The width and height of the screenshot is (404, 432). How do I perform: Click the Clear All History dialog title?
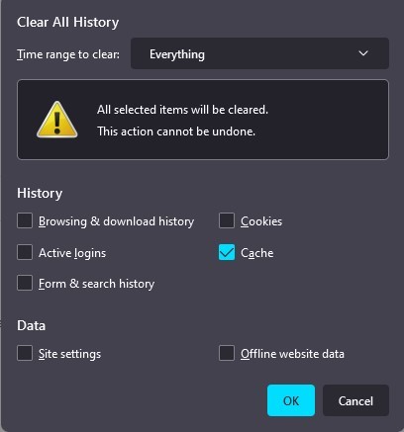click(x=68, y=23)
